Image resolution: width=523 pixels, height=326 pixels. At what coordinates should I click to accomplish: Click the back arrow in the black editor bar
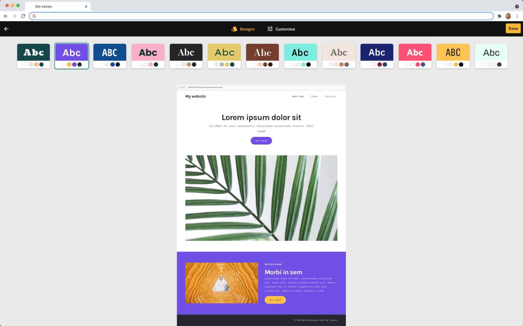[x=6, y=29]
